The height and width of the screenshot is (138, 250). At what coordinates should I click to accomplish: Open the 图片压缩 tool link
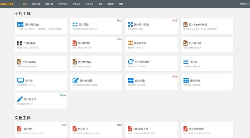(84, 24)
